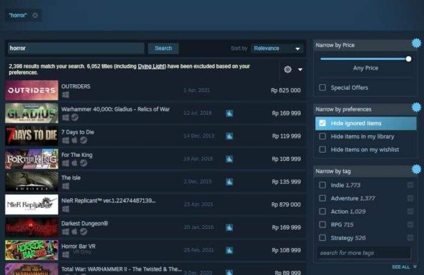Click Windows icon under 7 Days to Die
The height and width of the screenshot is (275, 424).
(x=65, y=141)
